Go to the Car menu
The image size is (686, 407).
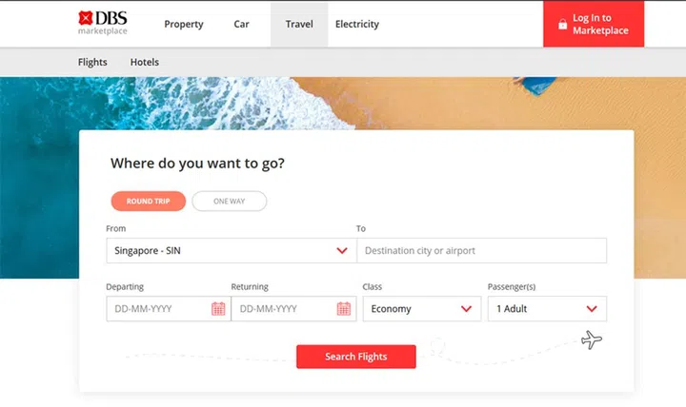[242, 25]
